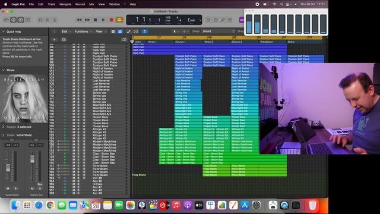
Task: Expand the Track: Vocal Stack inspector
Action: [4, 135]
